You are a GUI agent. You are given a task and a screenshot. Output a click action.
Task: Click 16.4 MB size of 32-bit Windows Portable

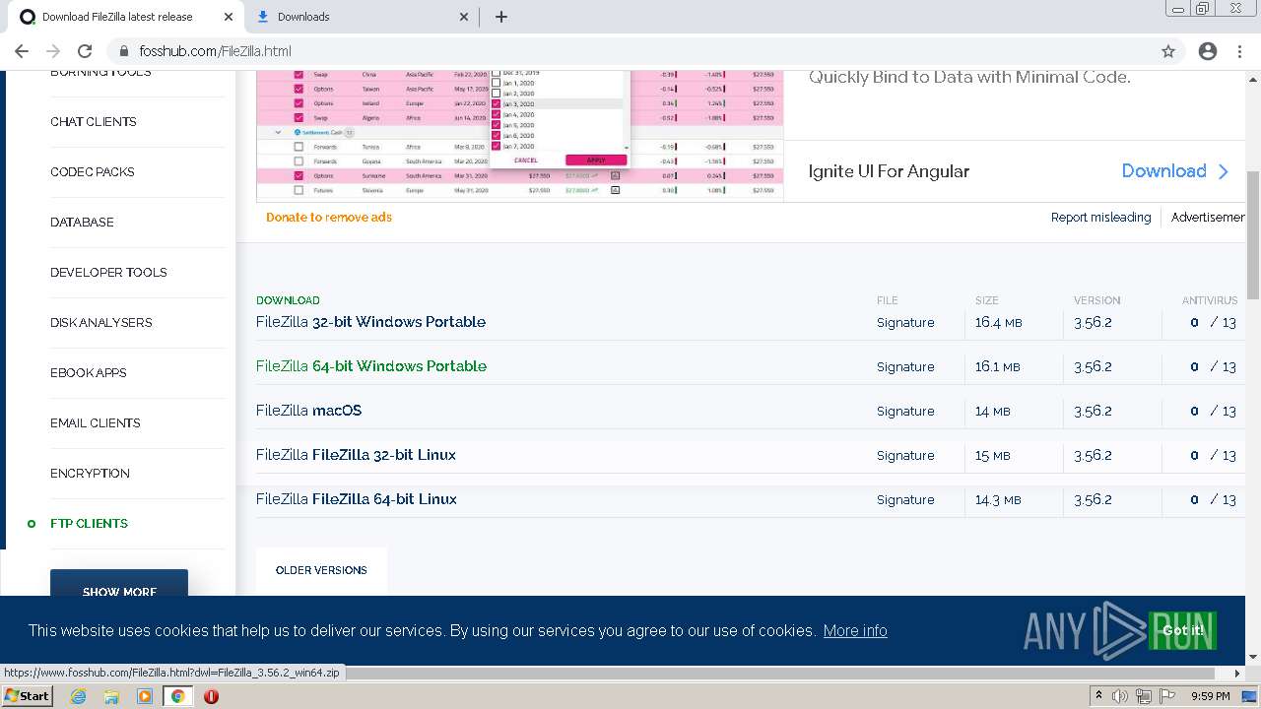click(x=998, y=323)
